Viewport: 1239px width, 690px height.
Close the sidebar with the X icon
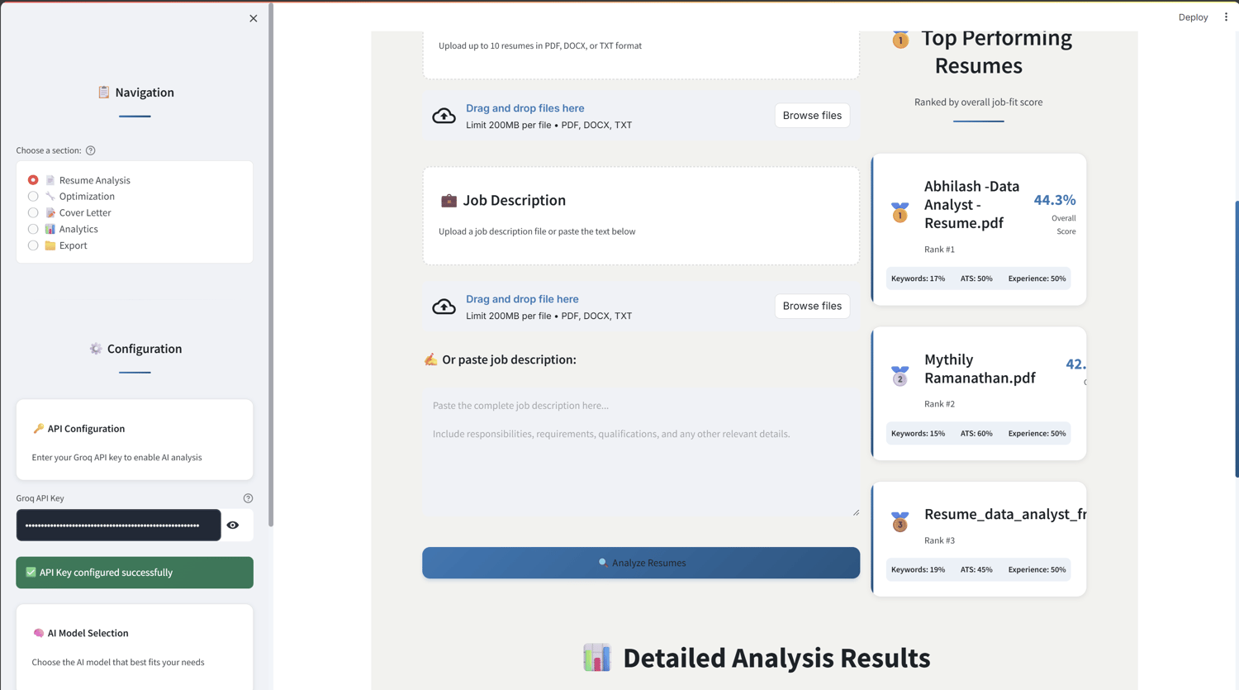[254, 18]
